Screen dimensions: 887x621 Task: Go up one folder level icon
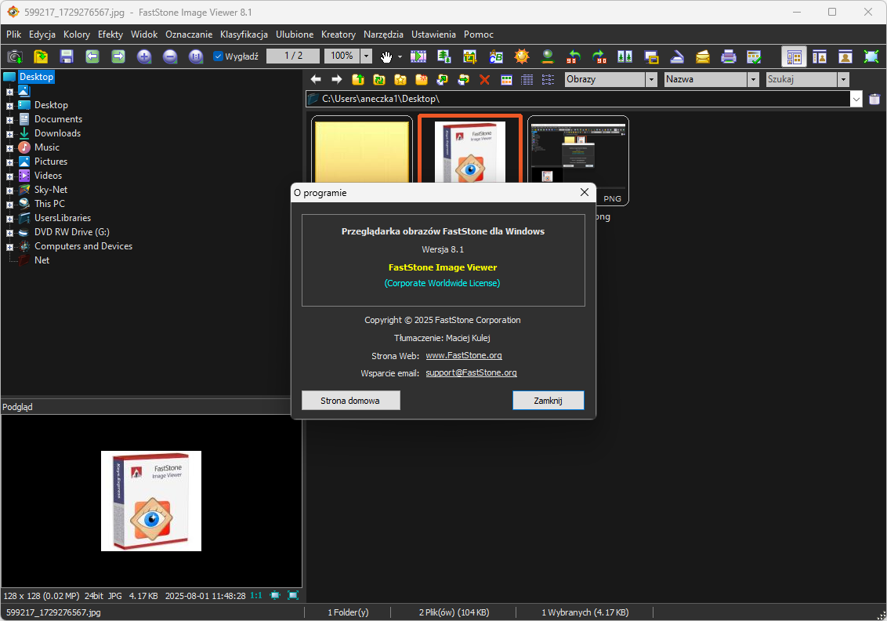[358, 79]
